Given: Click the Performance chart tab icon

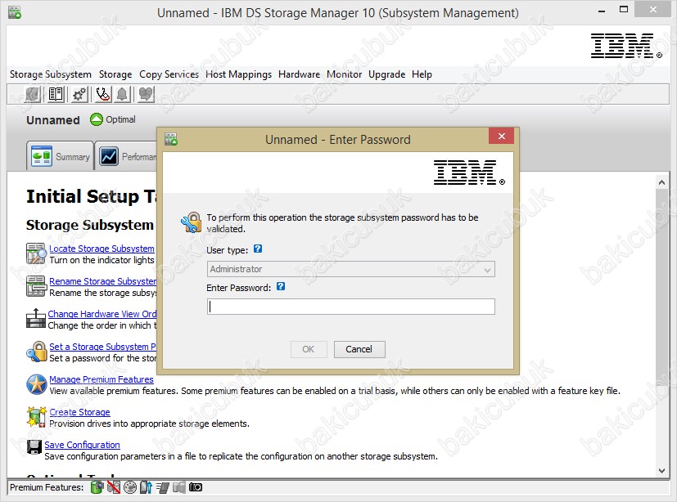Looking at the screenshot, I should (x=108, y=156).
